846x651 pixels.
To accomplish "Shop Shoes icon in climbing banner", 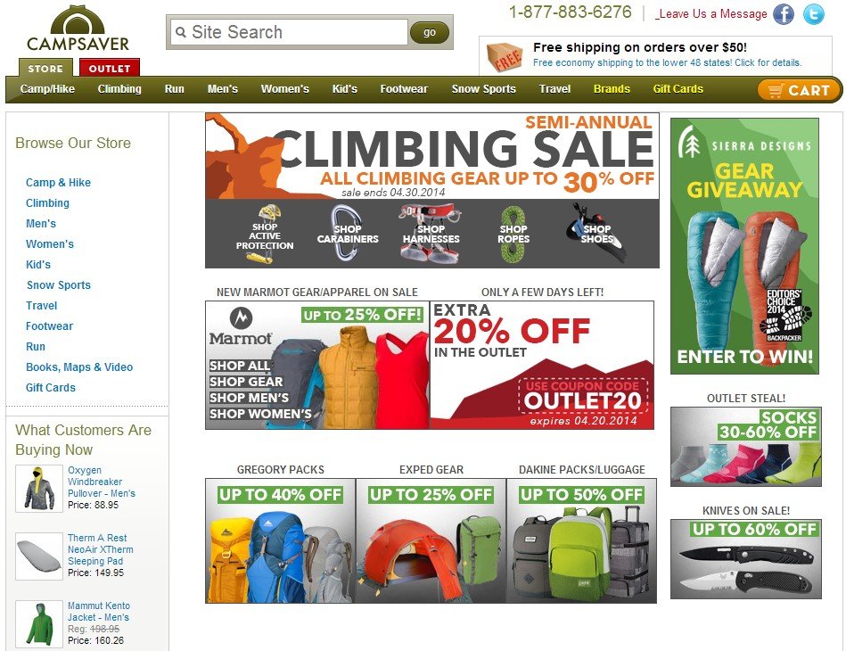I will coord(596,233).
